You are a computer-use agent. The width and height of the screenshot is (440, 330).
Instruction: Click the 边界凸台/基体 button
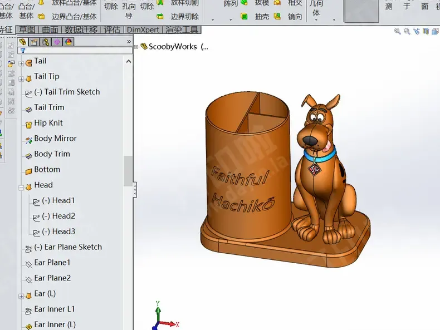click(74, 17)
